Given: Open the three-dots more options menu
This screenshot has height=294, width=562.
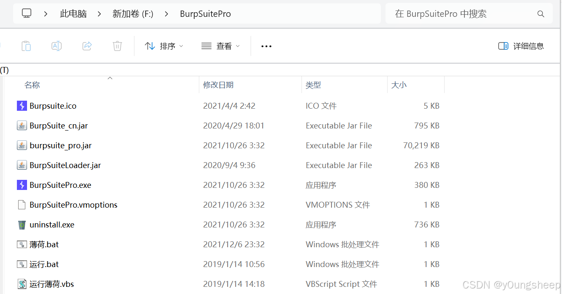Looking at the screenshot, I should click(x=266, y=46).
